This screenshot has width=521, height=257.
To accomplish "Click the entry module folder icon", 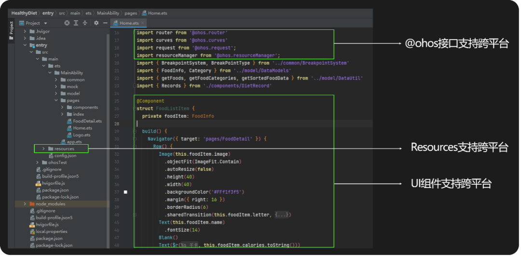I will coord(32,45).
